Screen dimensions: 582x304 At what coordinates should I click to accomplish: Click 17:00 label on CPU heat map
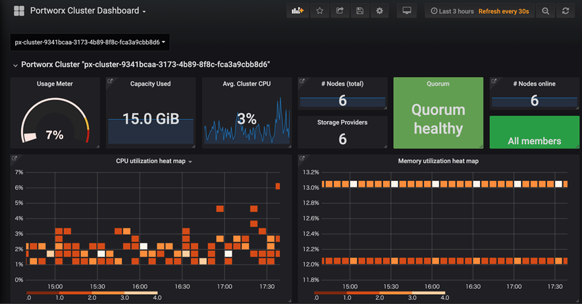(225, 286)
